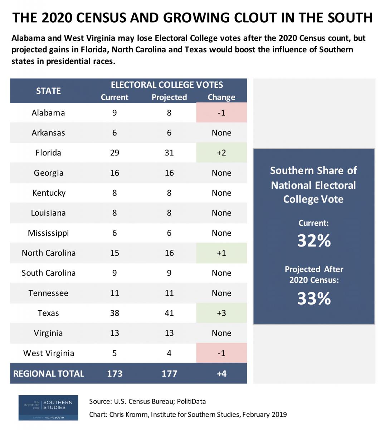Click the U.S. Census Bureau source line
This screenshot has width=385, height=430.
click(x=147, y=401)
